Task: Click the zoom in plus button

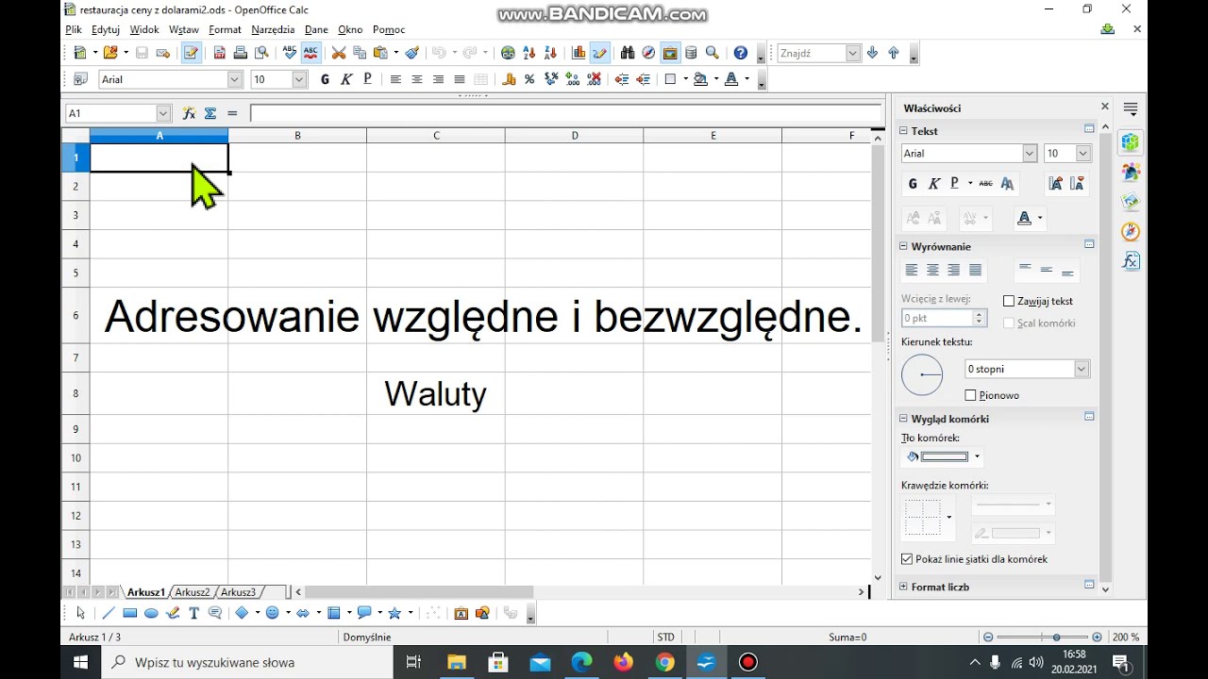Action: pyautogui.click(x=1097, y=638)
